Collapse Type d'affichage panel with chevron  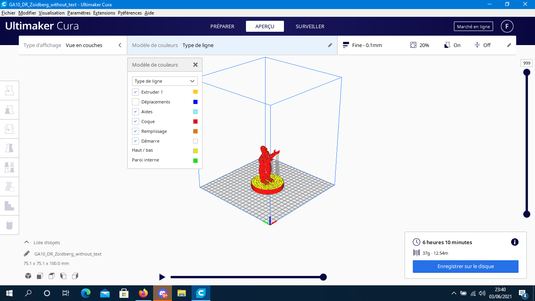pos(120,45)
